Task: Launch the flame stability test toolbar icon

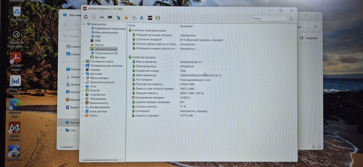Action: click(126, 17)
